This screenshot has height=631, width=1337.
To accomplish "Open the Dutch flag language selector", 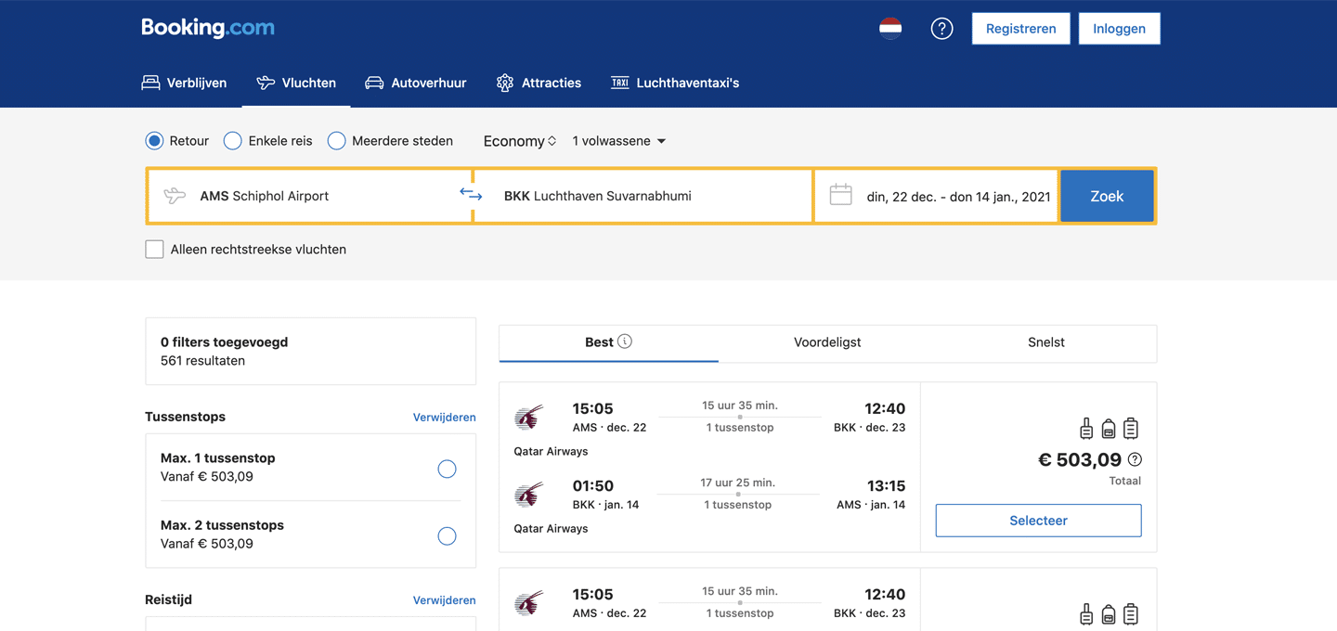I will click(890, 28).
